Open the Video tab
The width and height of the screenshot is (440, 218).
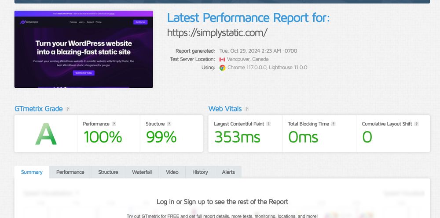pos(172,172)
